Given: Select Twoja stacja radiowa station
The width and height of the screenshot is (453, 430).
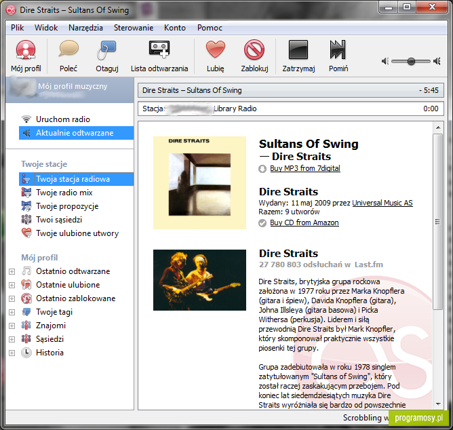Looking at the screenshot, I should click(x=76, y=179).
